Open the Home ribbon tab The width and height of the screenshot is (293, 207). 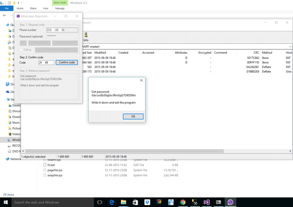pyautogui.click(x=20, y=9)
